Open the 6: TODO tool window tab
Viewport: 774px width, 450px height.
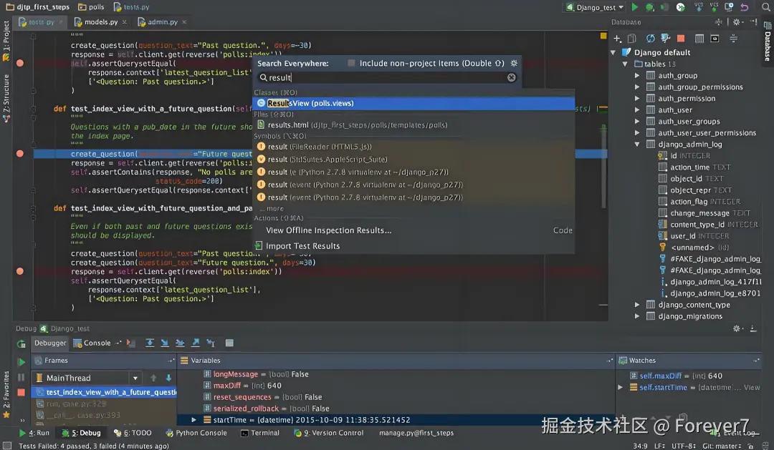click(x=133, y=433)
